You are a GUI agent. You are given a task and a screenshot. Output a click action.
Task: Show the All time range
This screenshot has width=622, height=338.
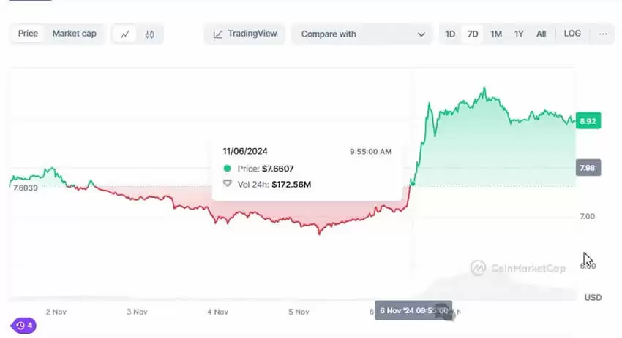[x=541, y=34]
